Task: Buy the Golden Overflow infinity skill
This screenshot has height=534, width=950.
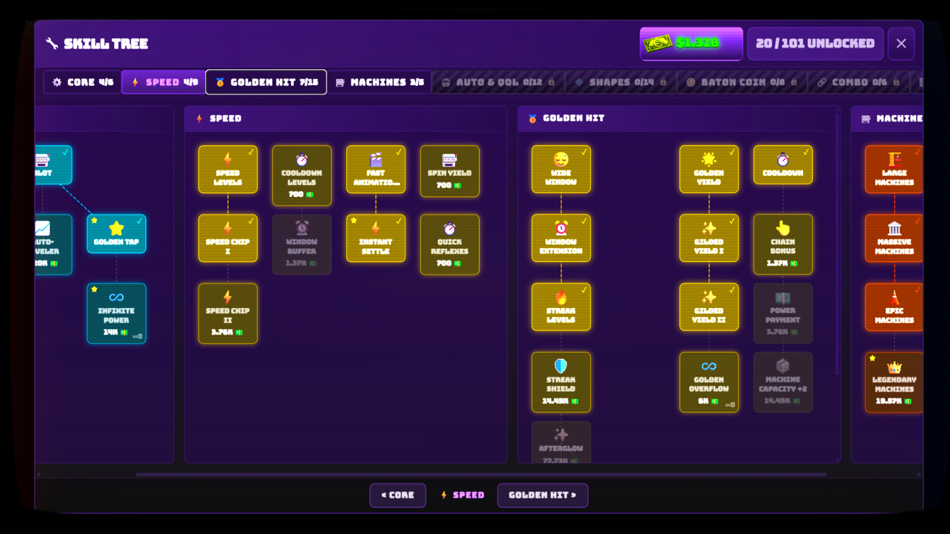Action: (709, 382)
